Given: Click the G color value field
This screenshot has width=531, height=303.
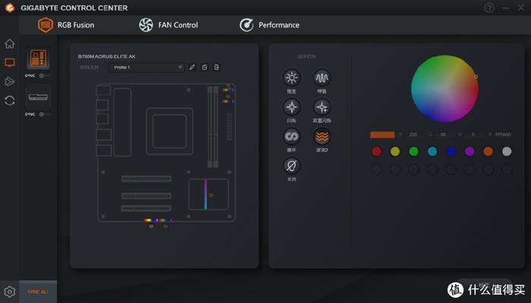Looking at the screenshot, I should pyautogui.click(x=443, y=135).
